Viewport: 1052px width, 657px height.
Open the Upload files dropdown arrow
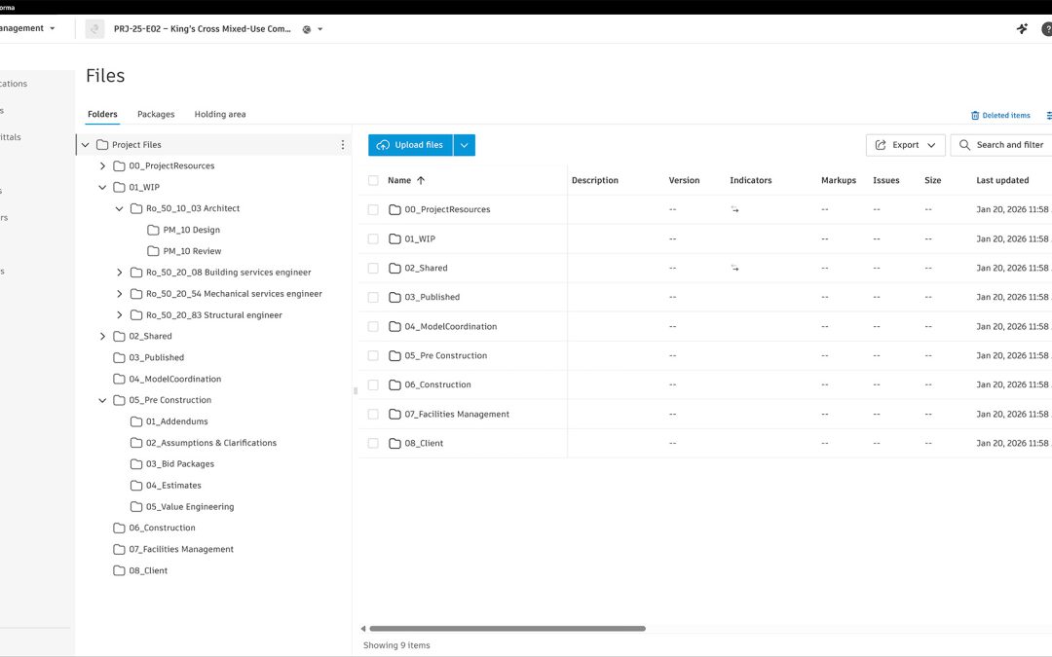pyautogui.click(x=465, y=145)
